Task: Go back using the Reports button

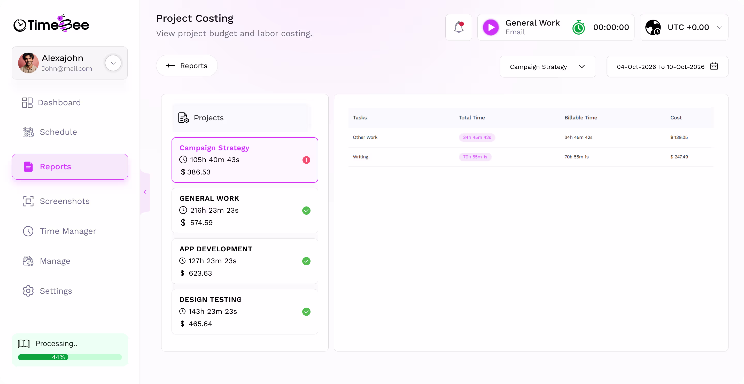Action: pos(187,66)
